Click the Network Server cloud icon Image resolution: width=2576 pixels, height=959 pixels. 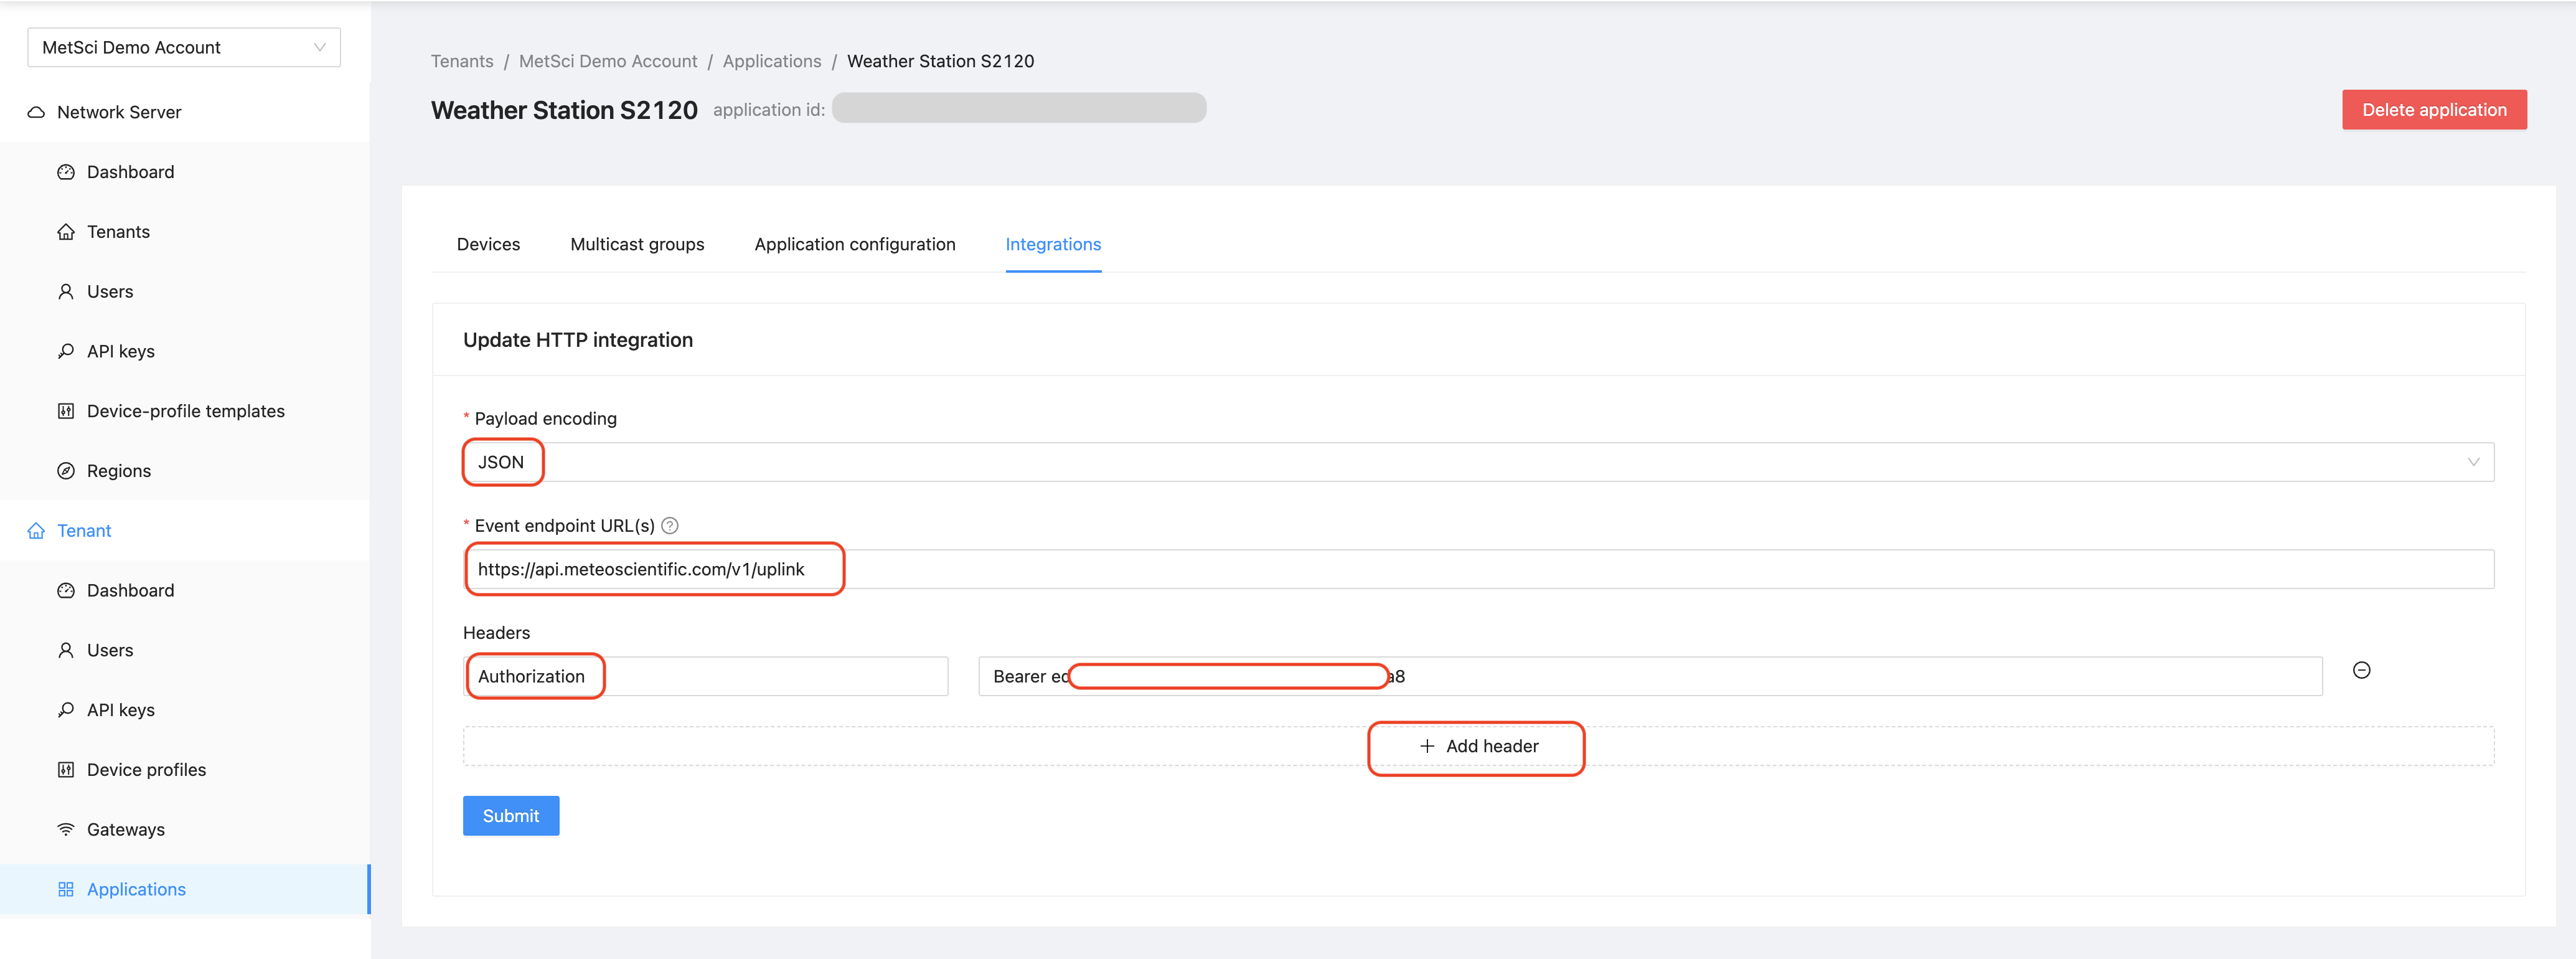36,112
